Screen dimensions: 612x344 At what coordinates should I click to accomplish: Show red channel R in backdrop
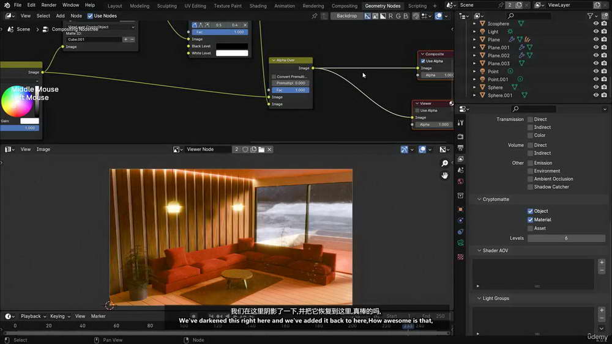tap(390, 16)
